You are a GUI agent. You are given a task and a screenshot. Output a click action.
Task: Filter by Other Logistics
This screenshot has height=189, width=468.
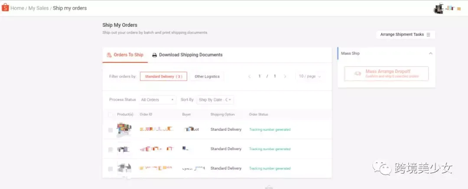click(x=207, y=76)
